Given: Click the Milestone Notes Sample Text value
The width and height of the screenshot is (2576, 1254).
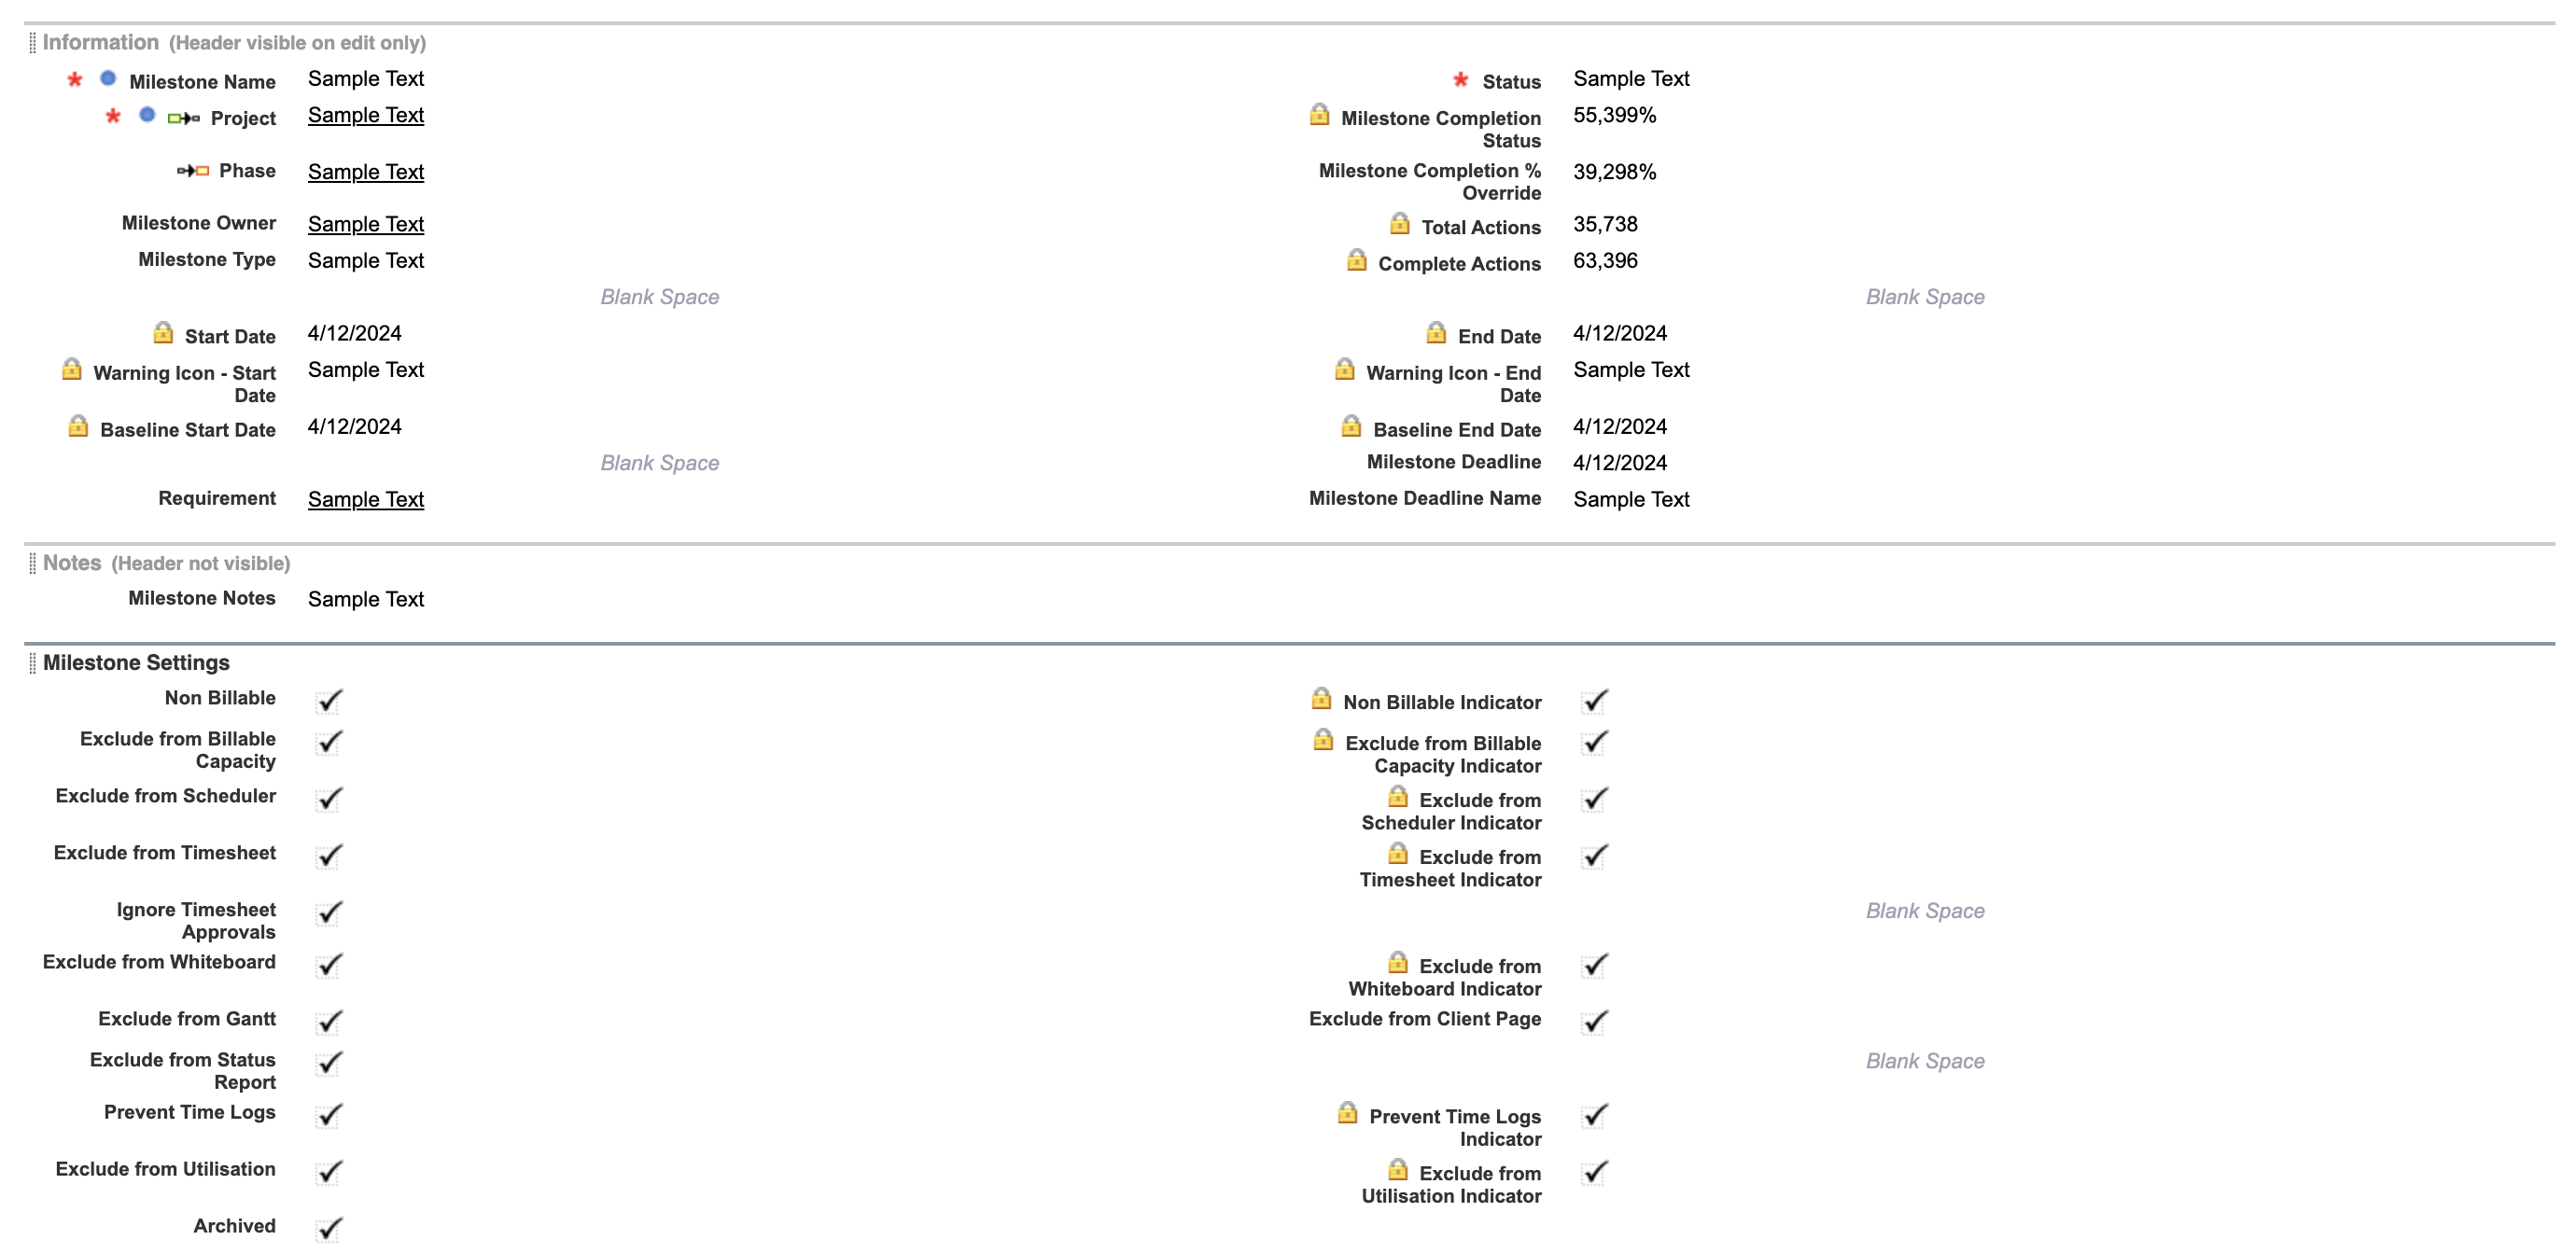Looking at the screenshot, I should 366,599.
